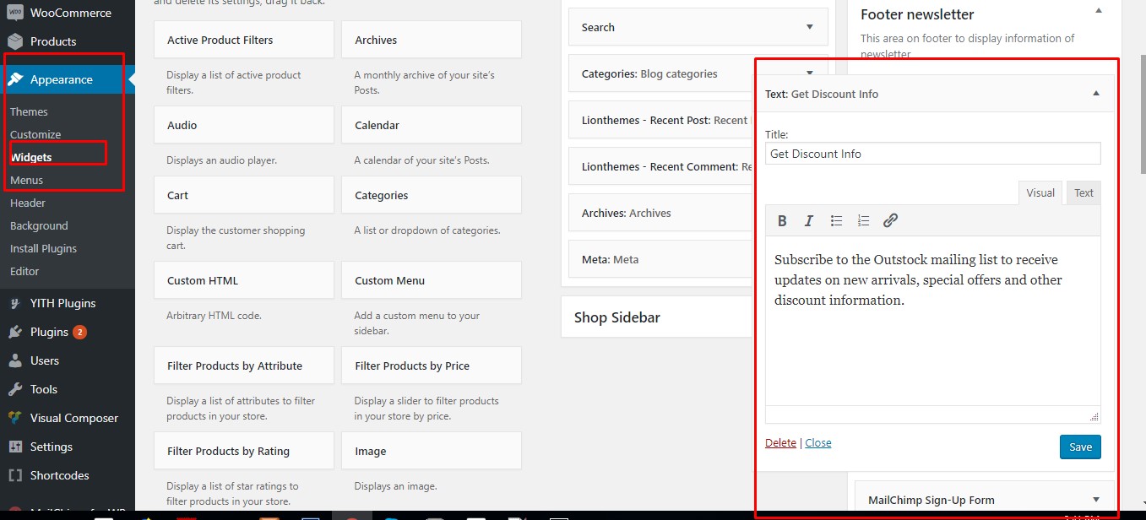The image size is (1146, 520).
Task: Switch to the Text editor tab
Action: click(1084, 193)
